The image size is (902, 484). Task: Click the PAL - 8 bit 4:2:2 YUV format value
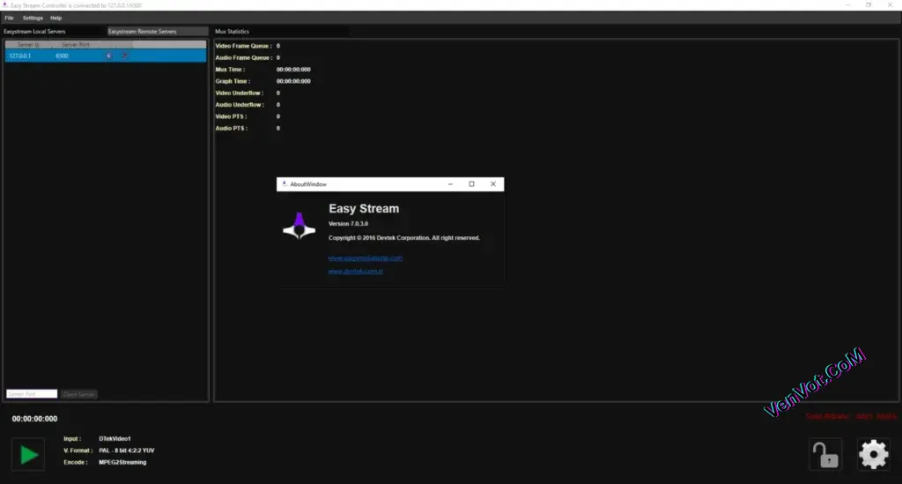pos(127,450)
